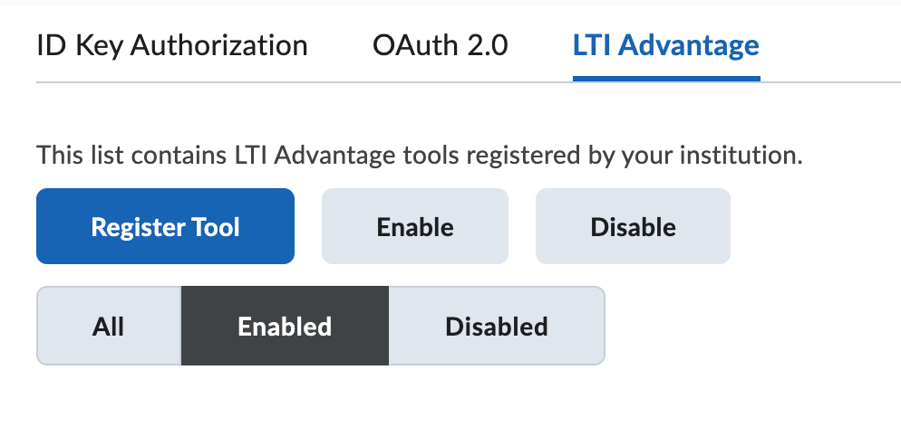
Task: Click the dark Enabled filter segment
Action: [285, 326]
